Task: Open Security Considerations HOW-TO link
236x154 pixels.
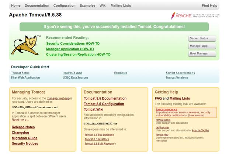Action: tap(73, 44)
